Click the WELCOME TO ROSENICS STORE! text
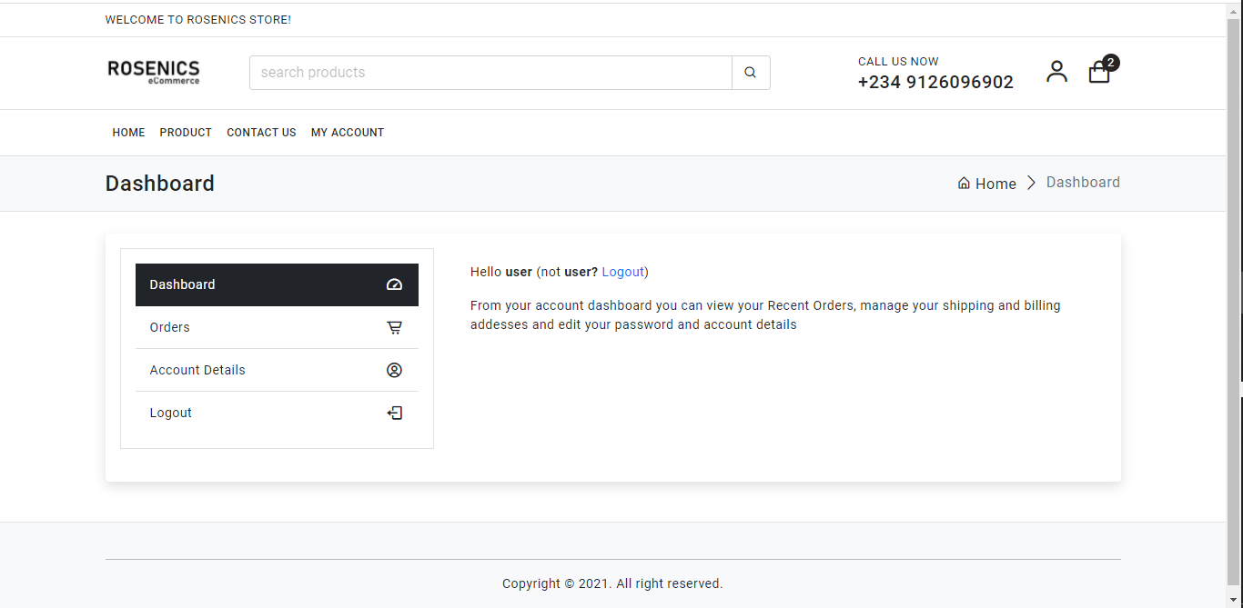1243x608 pixels. tap(198, 19)
